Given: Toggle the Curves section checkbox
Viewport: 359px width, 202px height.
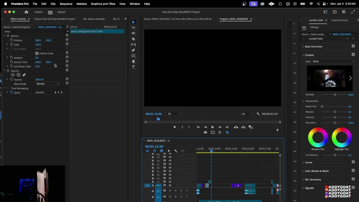Looking at the screenshot, I should click(353, 162).
